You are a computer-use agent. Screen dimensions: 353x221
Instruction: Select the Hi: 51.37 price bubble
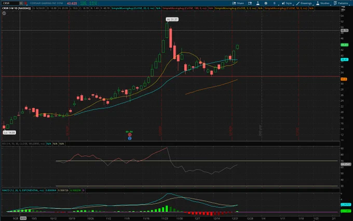tap(172, 19)
